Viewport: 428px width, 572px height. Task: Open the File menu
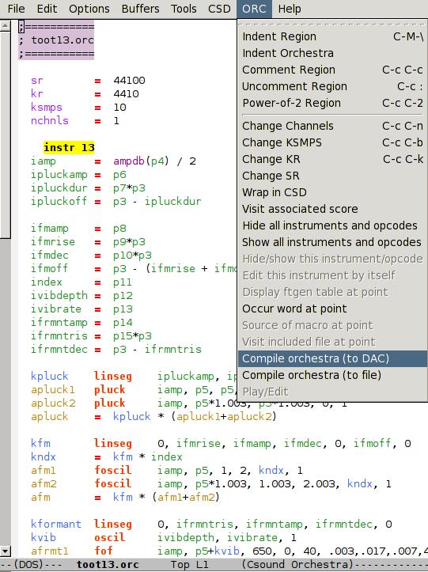[x=16, y=9]
